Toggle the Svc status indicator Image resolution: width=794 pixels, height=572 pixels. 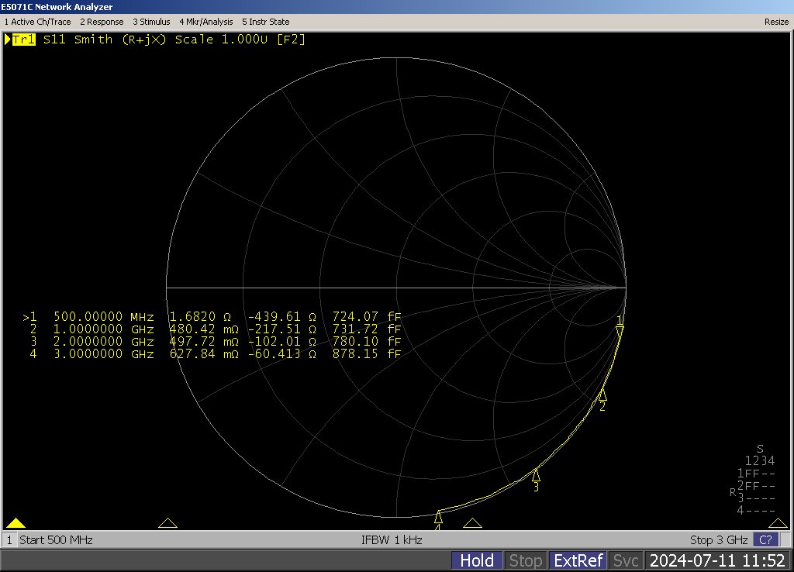pyautogui.click(x=626, y=560)
